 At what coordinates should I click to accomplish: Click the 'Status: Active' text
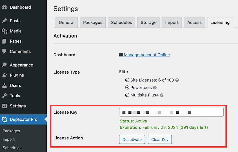(134, 121)
